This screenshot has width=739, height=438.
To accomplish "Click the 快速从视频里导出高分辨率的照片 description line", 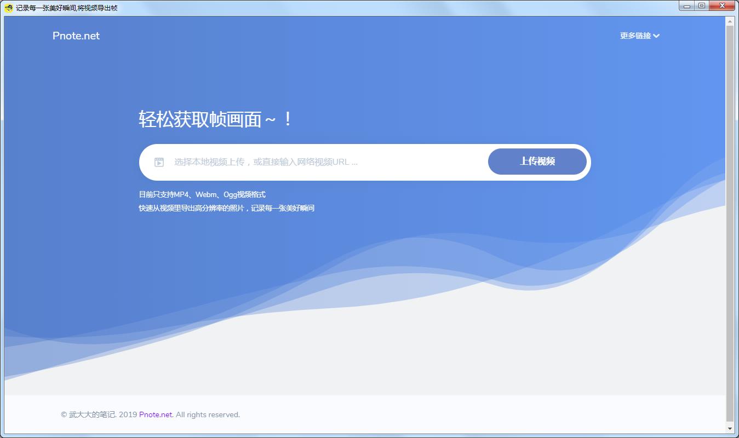I will (226, 209).
